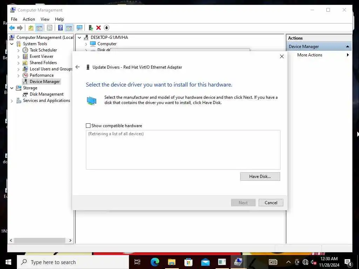Expand the Performance node
359x269 pixels.
[19, 75]
